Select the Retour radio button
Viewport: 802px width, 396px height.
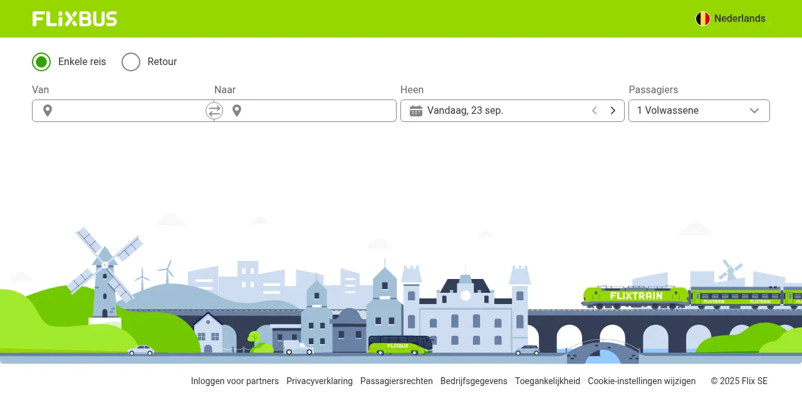click(x=131, y=62)
